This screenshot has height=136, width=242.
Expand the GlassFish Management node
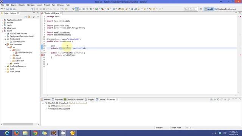click(46, 109)
